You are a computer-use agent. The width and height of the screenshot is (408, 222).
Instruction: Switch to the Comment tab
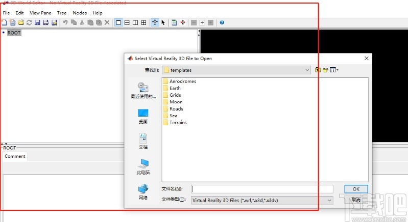click(15, 156)
